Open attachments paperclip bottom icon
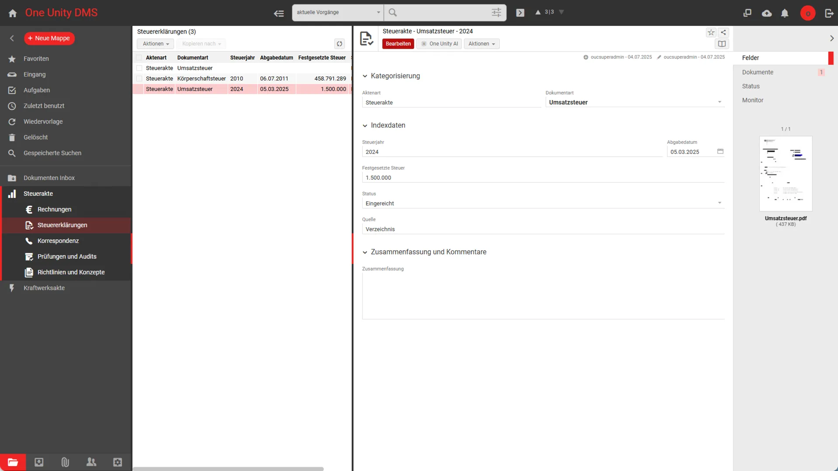838x471 pixels. (x=65, y=462)
